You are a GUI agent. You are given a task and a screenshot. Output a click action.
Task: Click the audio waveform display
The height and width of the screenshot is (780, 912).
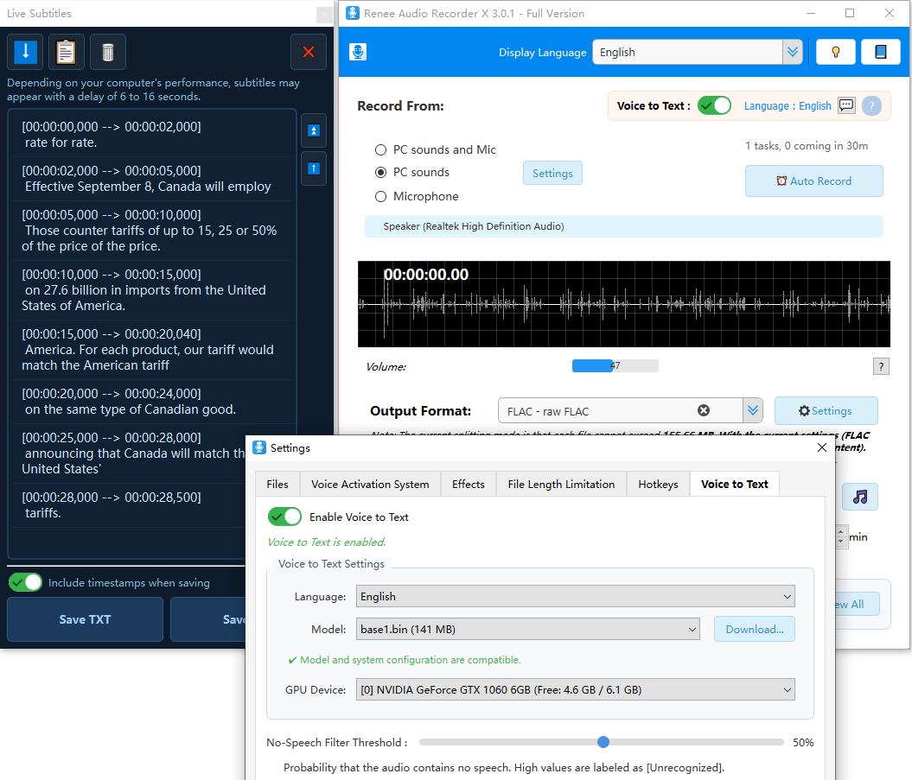click(x=623, y=304)
